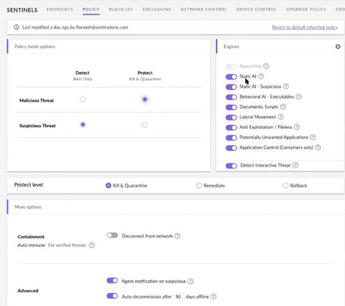The image size is (345, 306).
Task: Click Revert to default inherited policy link
Action: tap(305, 28)
